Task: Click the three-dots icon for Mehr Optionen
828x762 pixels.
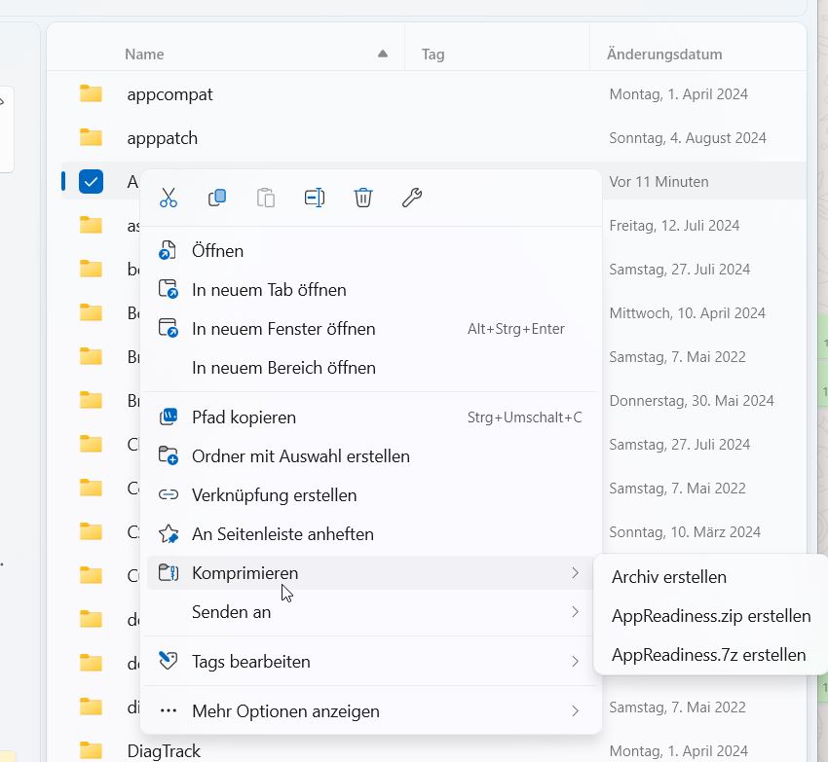Action: tap(168, 710)
